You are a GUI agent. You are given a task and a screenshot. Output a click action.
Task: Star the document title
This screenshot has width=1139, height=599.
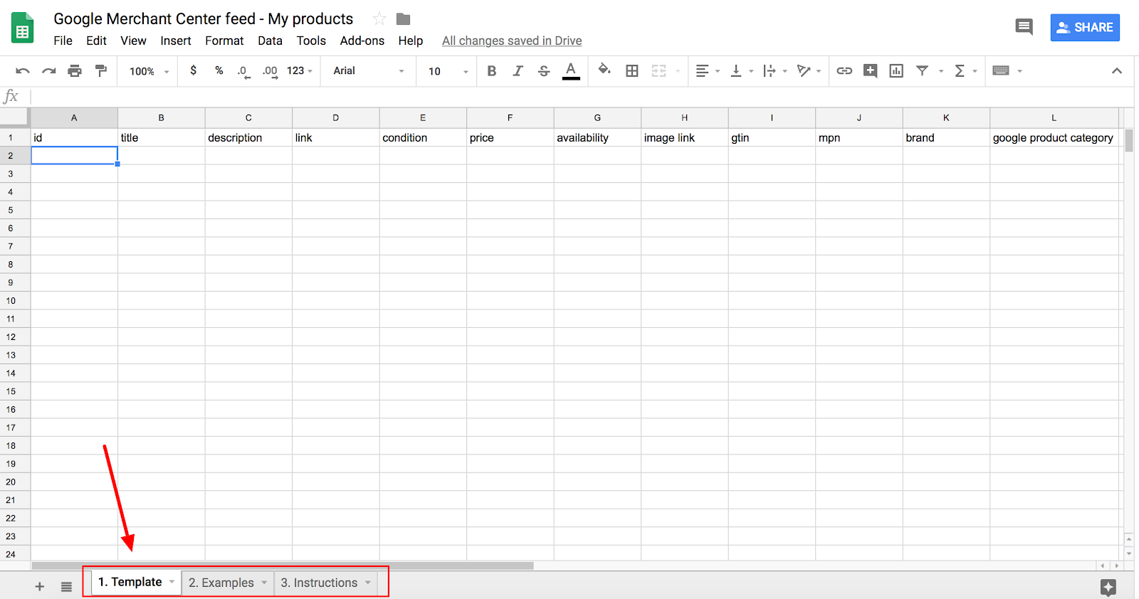379,18
